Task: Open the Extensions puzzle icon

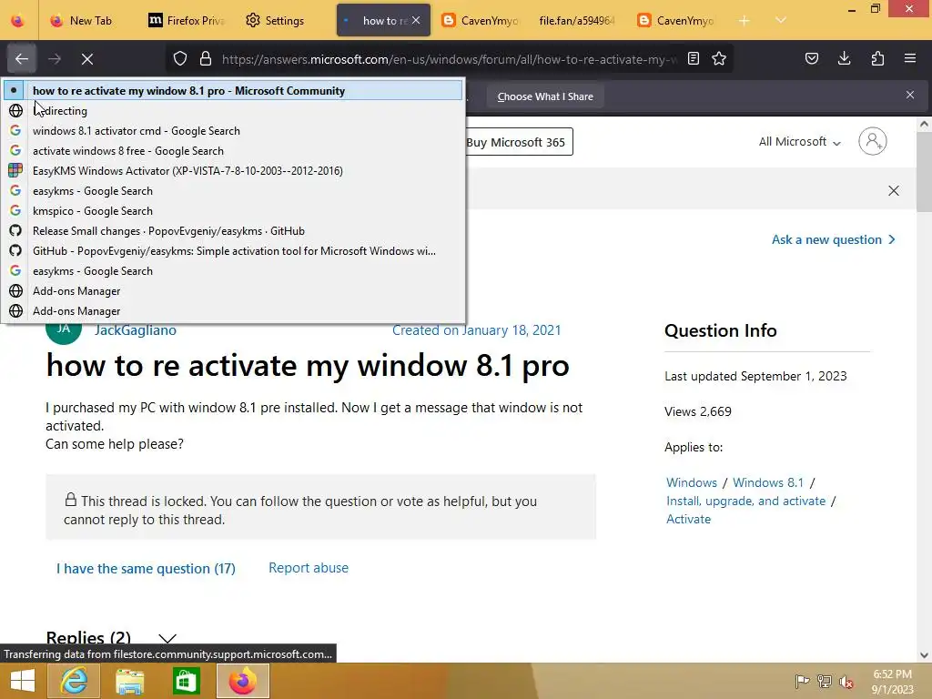Action: coord(877,58)
